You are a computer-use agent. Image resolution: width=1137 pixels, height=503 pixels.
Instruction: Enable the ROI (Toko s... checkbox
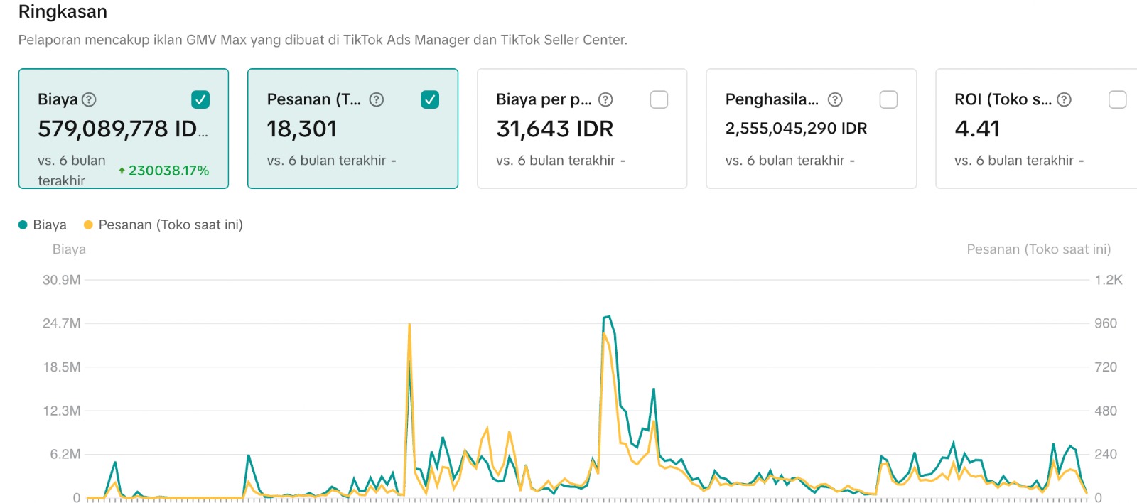click(1117, 99)
